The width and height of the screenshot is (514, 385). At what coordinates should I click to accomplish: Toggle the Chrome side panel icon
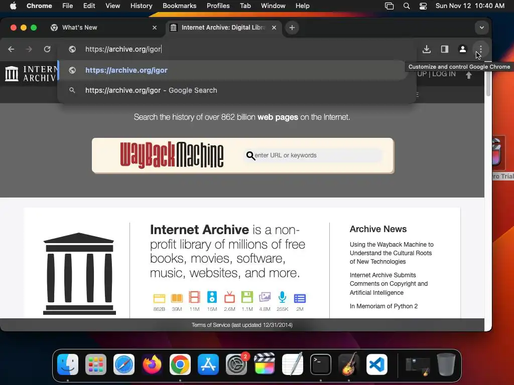(445, 49)
